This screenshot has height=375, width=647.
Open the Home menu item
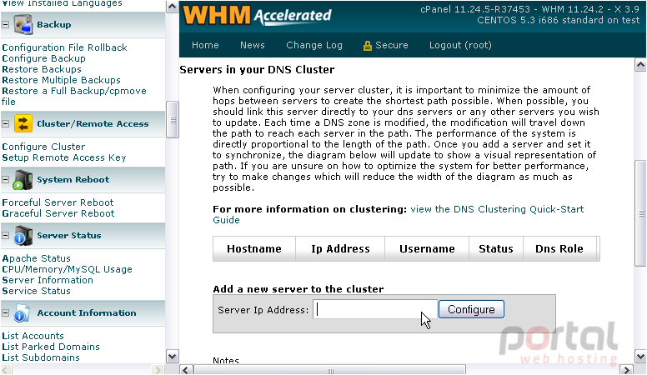(x=205, y=45)
